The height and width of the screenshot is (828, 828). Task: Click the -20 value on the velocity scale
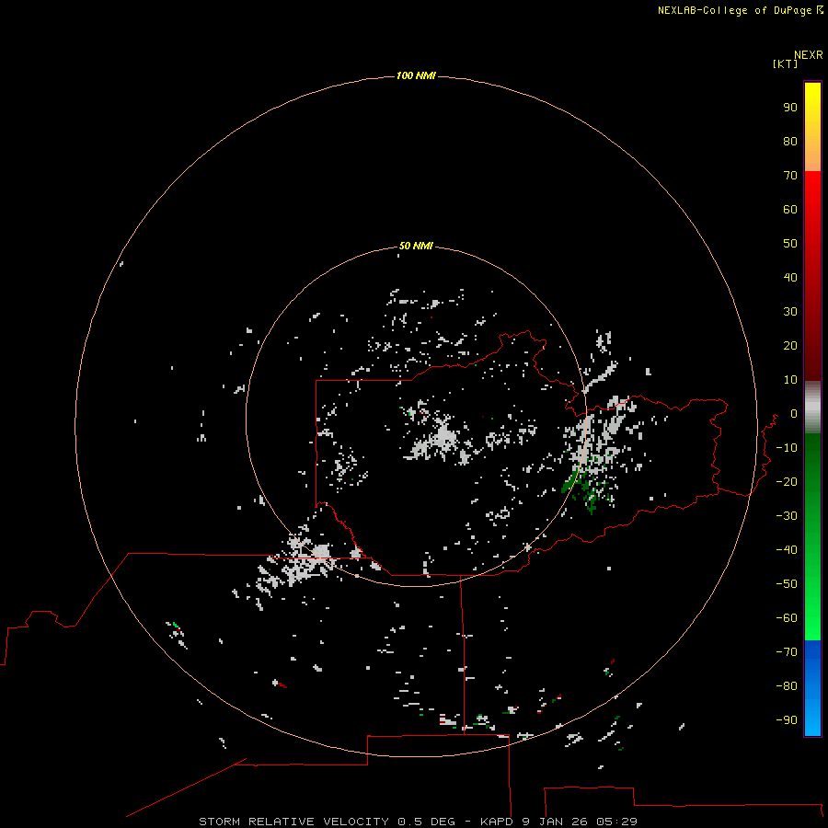pos(787,481)
